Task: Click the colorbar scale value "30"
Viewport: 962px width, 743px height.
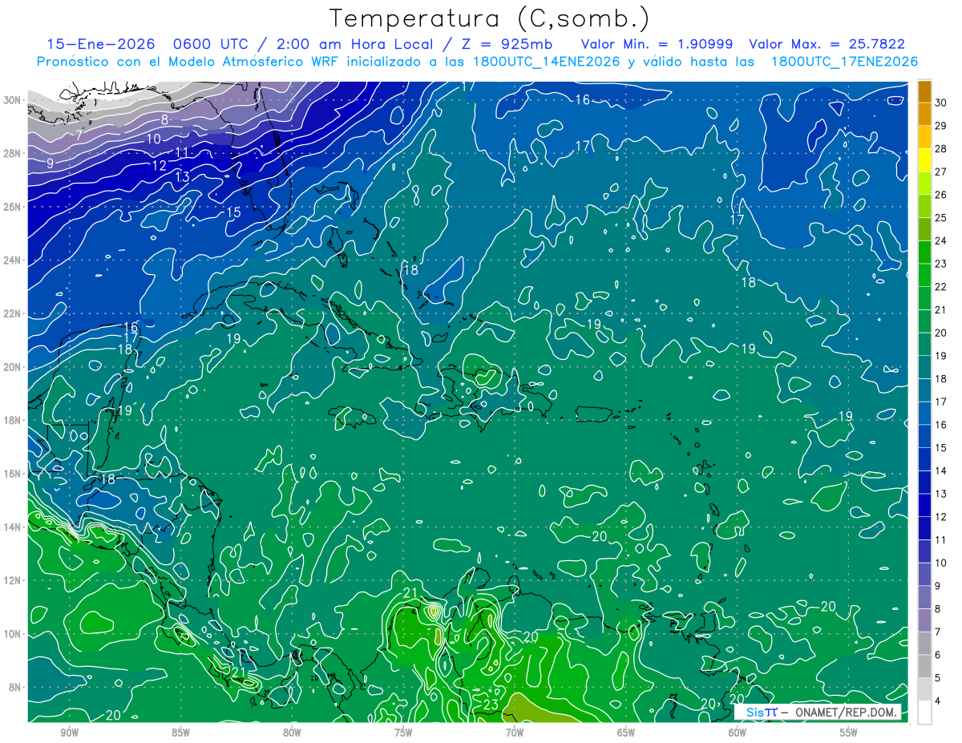Action: (941, 103)
